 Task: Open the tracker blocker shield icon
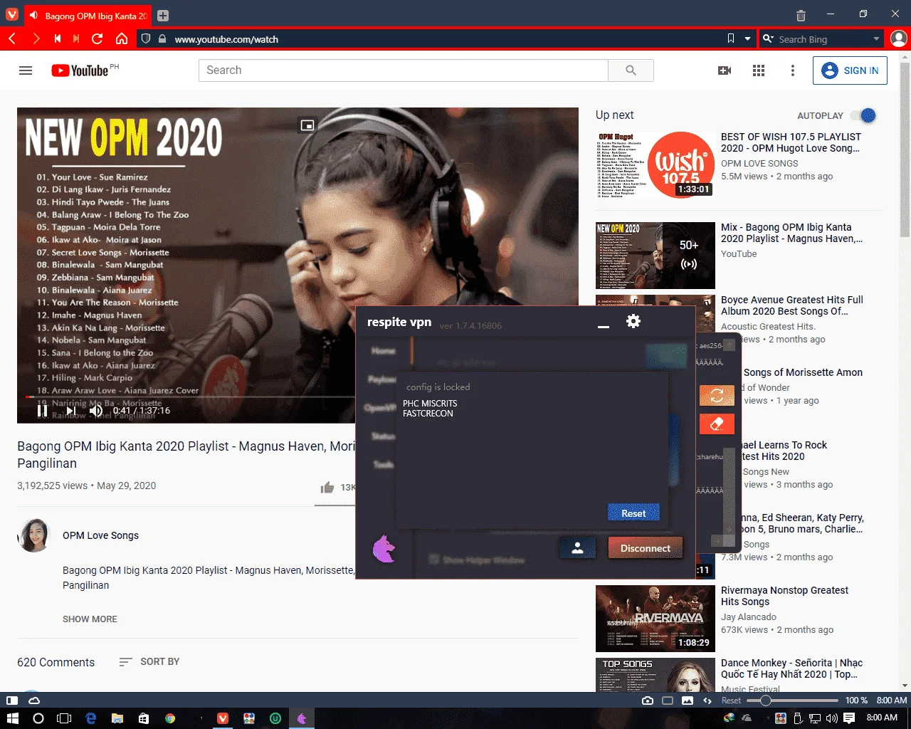146,39
